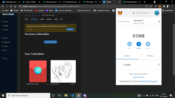Screen dimensions: 175x98
Task: Open File Explorer from the taskbar
Action: (x=66, y=95)
